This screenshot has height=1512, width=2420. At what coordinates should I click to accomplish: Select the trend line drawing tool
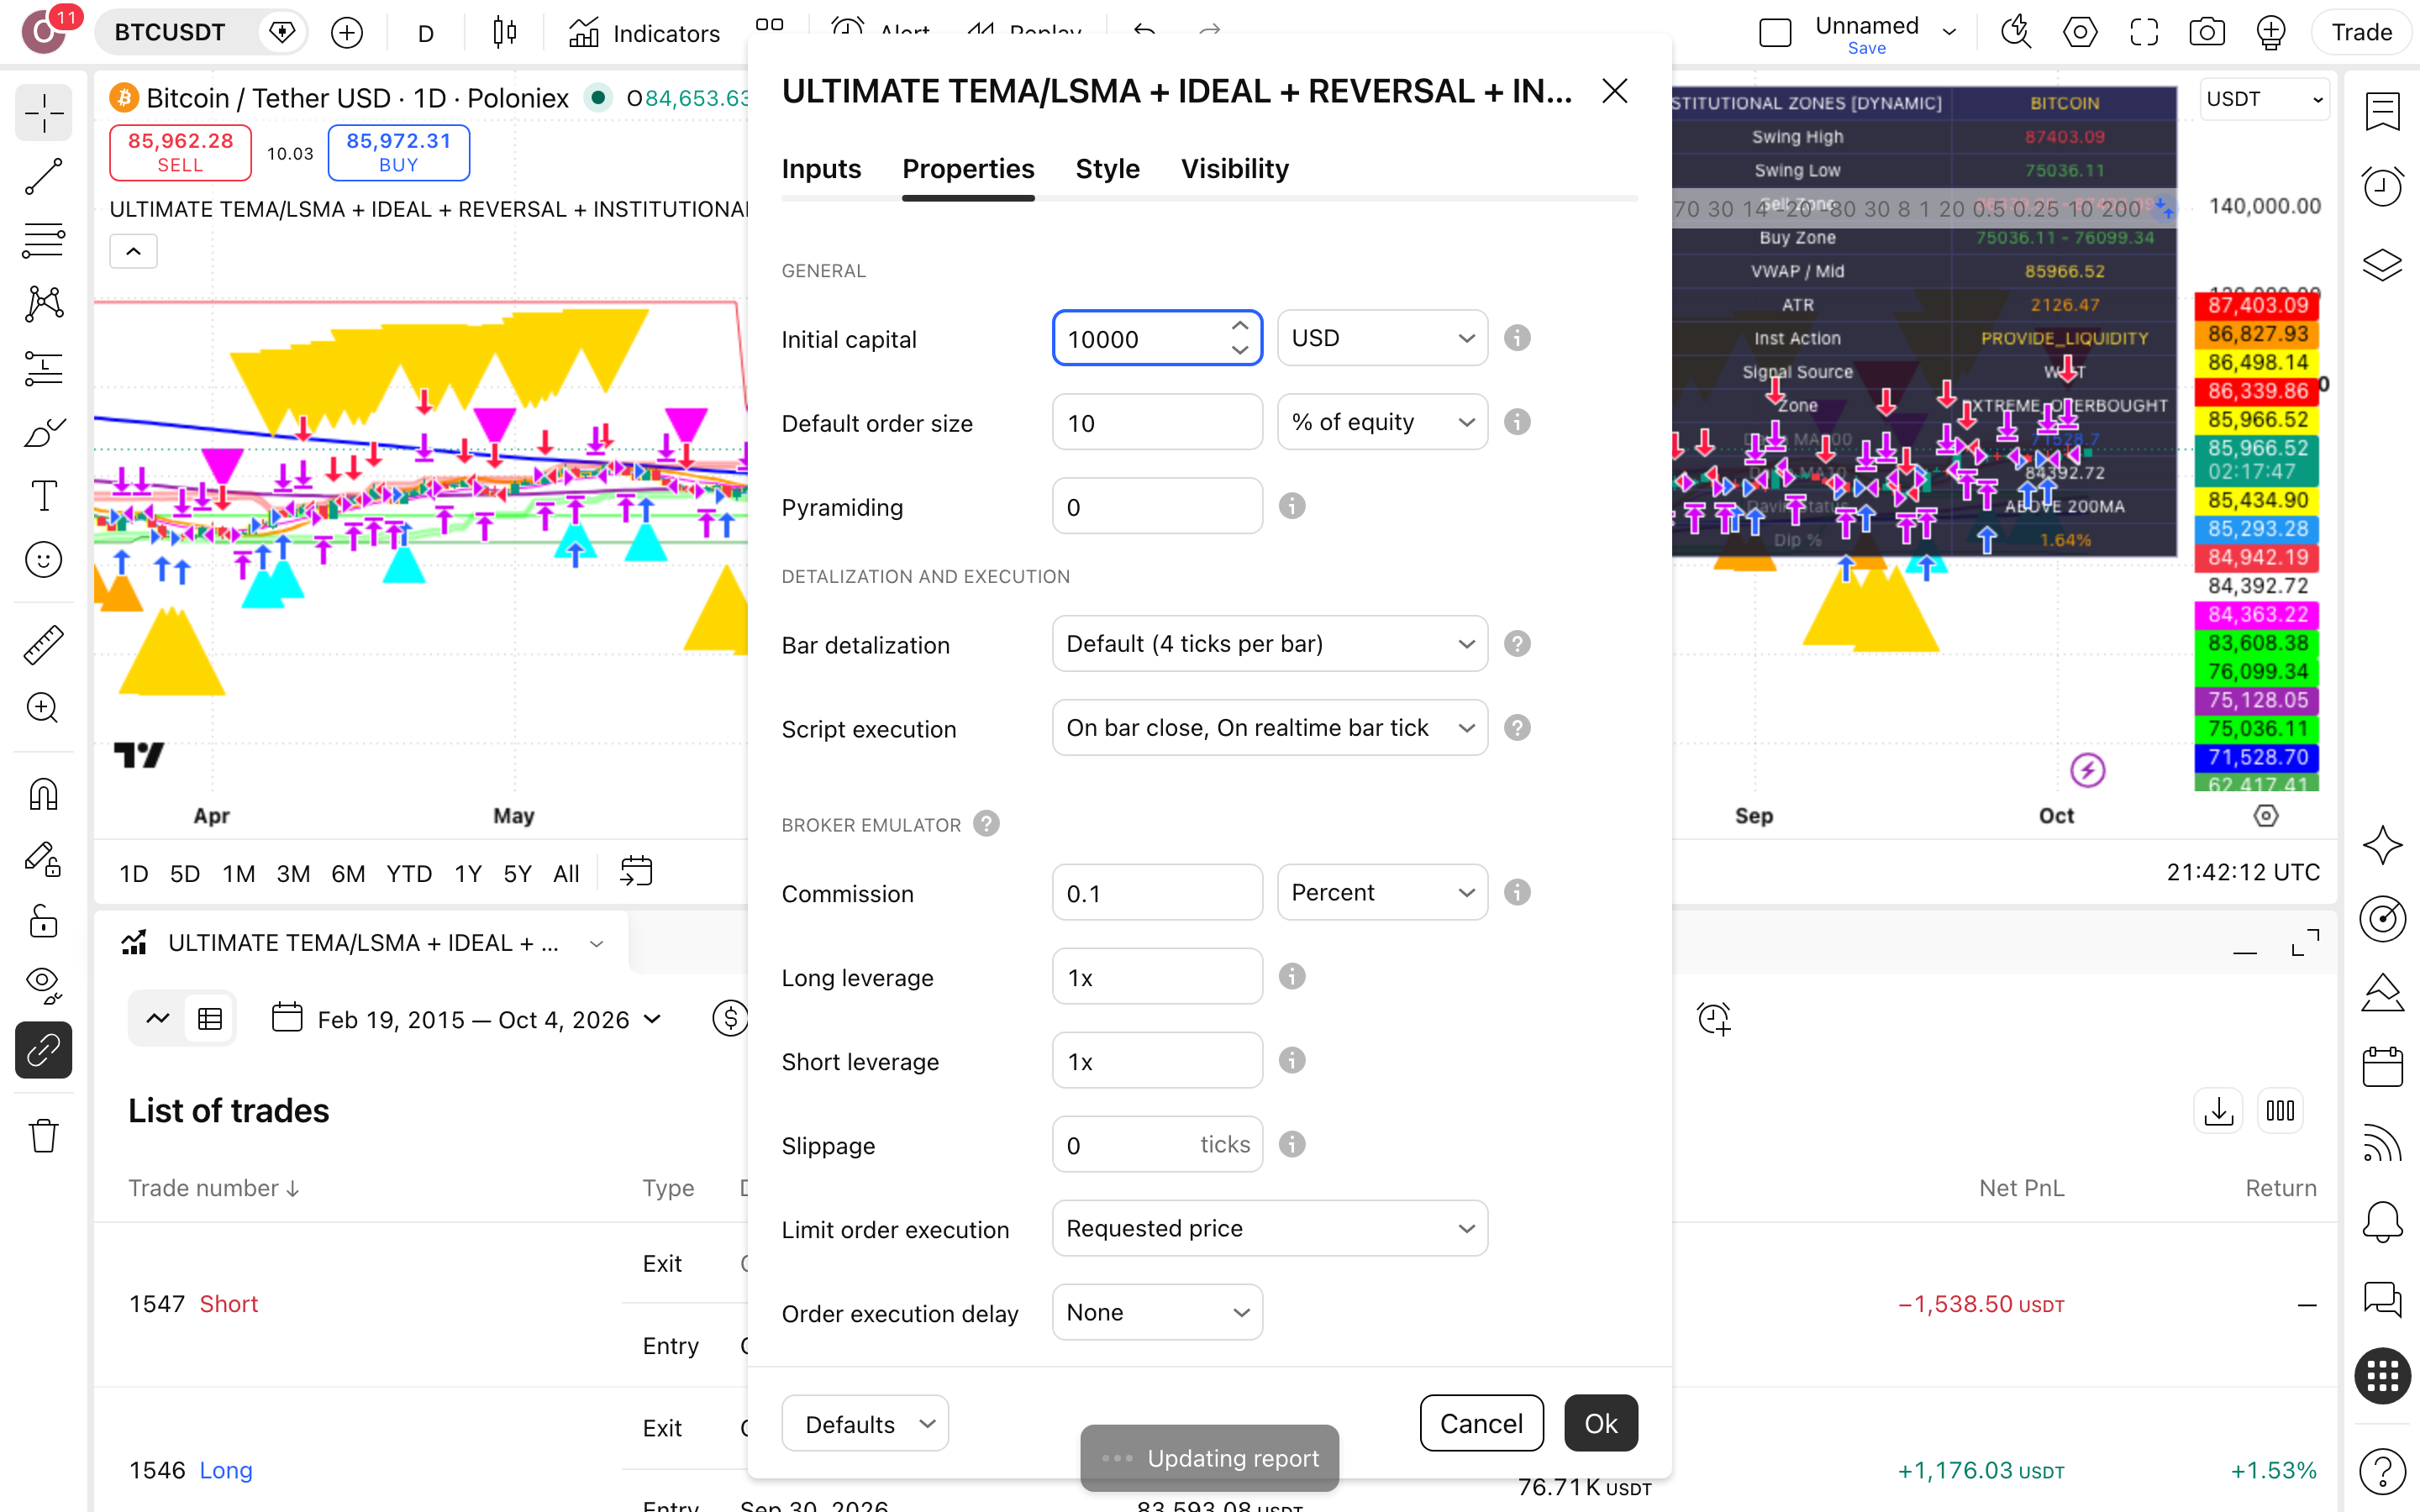coord(43,177)
